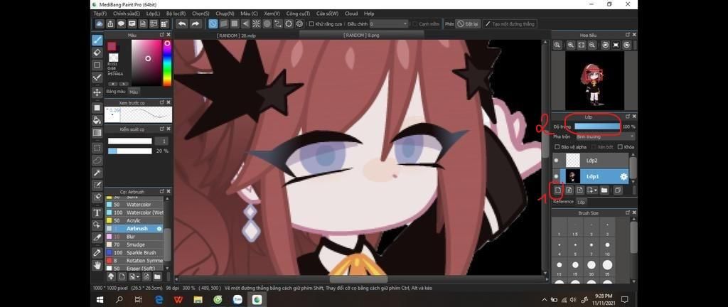Select the Blur brush

click(x=134, y=237)
